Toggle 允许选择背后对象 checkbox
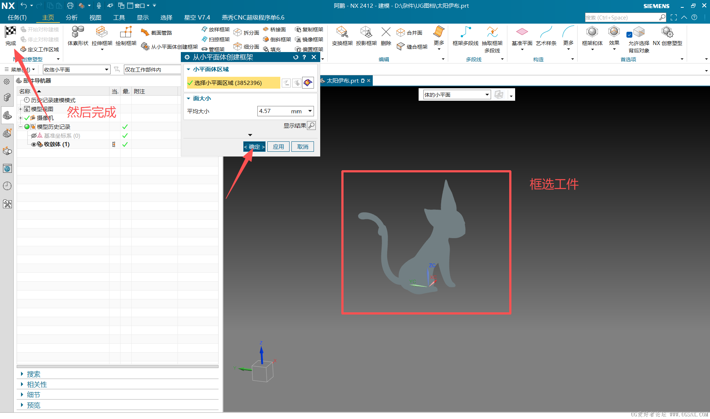The image size is (710, 419). point(629,35)
